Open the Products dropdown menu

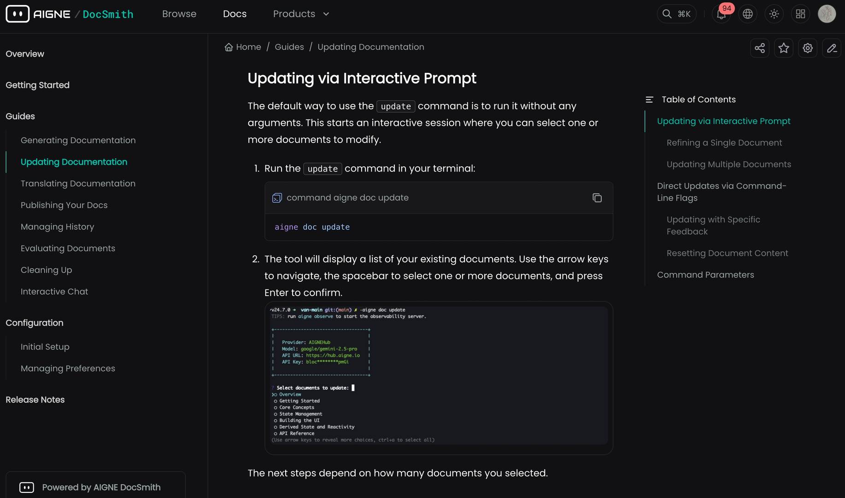tap(300, 14)
